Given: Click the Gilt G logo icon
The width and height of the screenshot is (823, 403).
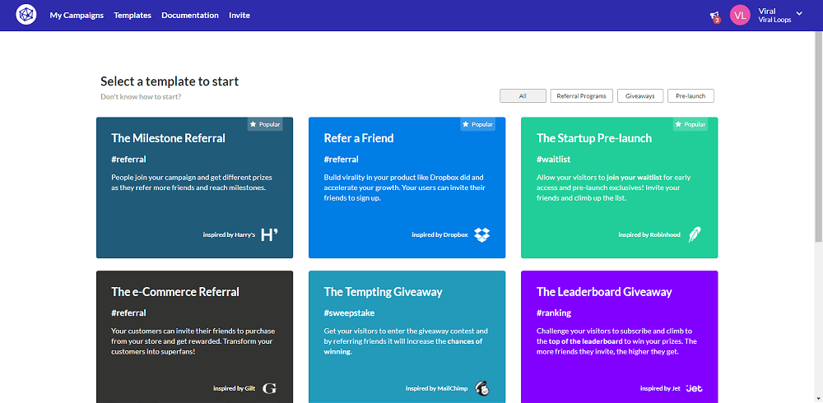Looking at the screenshot, I should click(x=269, y=388).
